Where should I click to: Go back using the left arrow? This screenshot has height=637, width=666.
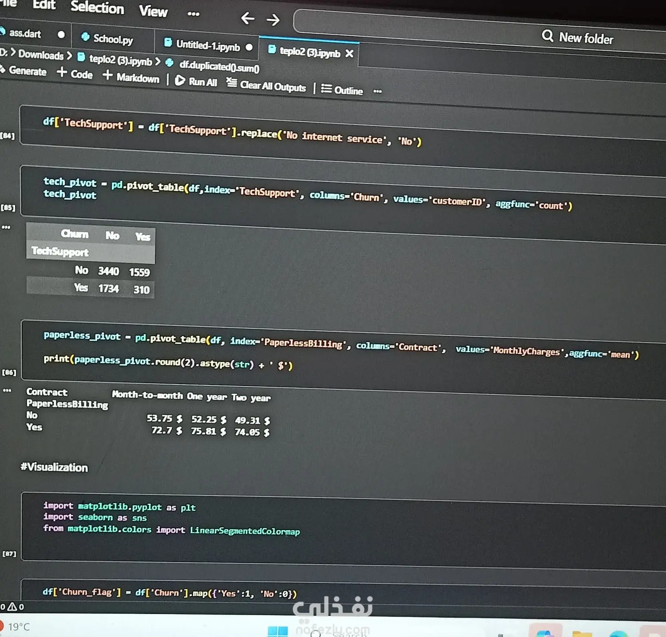(247, 18)
